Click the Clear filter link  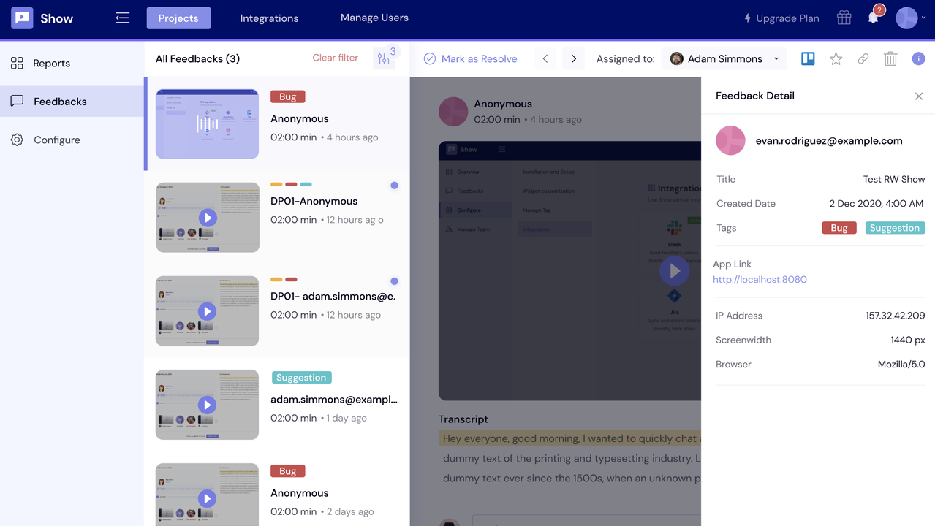[335, 58]
